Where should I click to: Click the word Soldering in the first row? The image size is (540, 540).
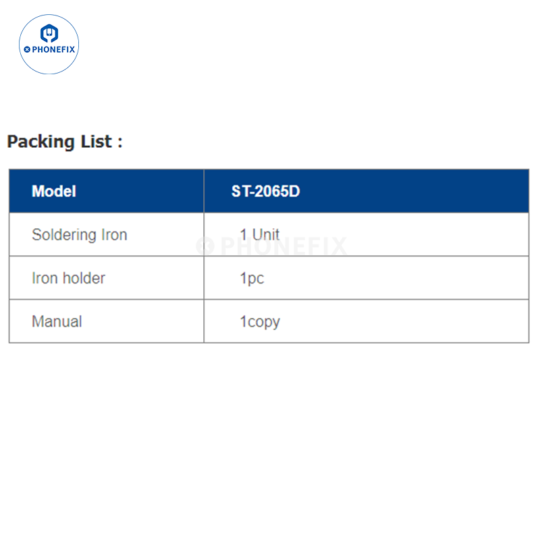(64, 235)
